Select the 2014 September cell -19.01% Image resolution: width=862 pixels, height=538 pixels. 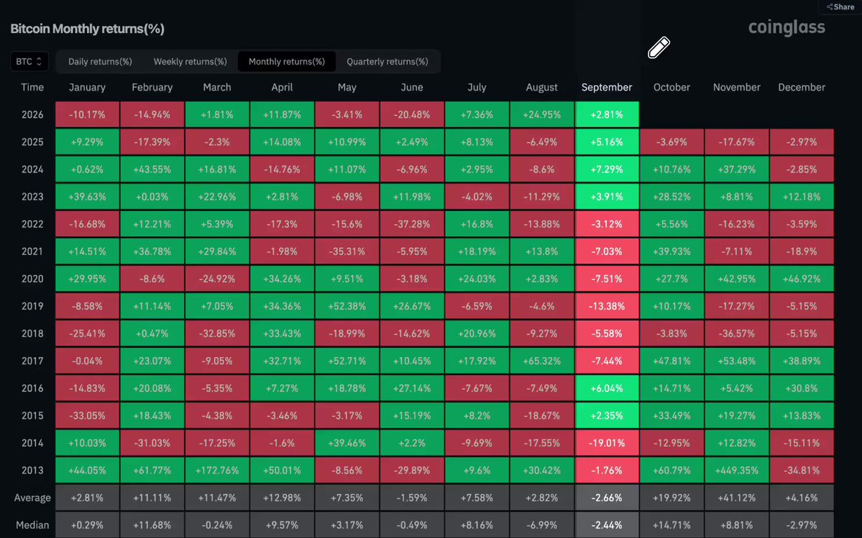pos(607,443)
